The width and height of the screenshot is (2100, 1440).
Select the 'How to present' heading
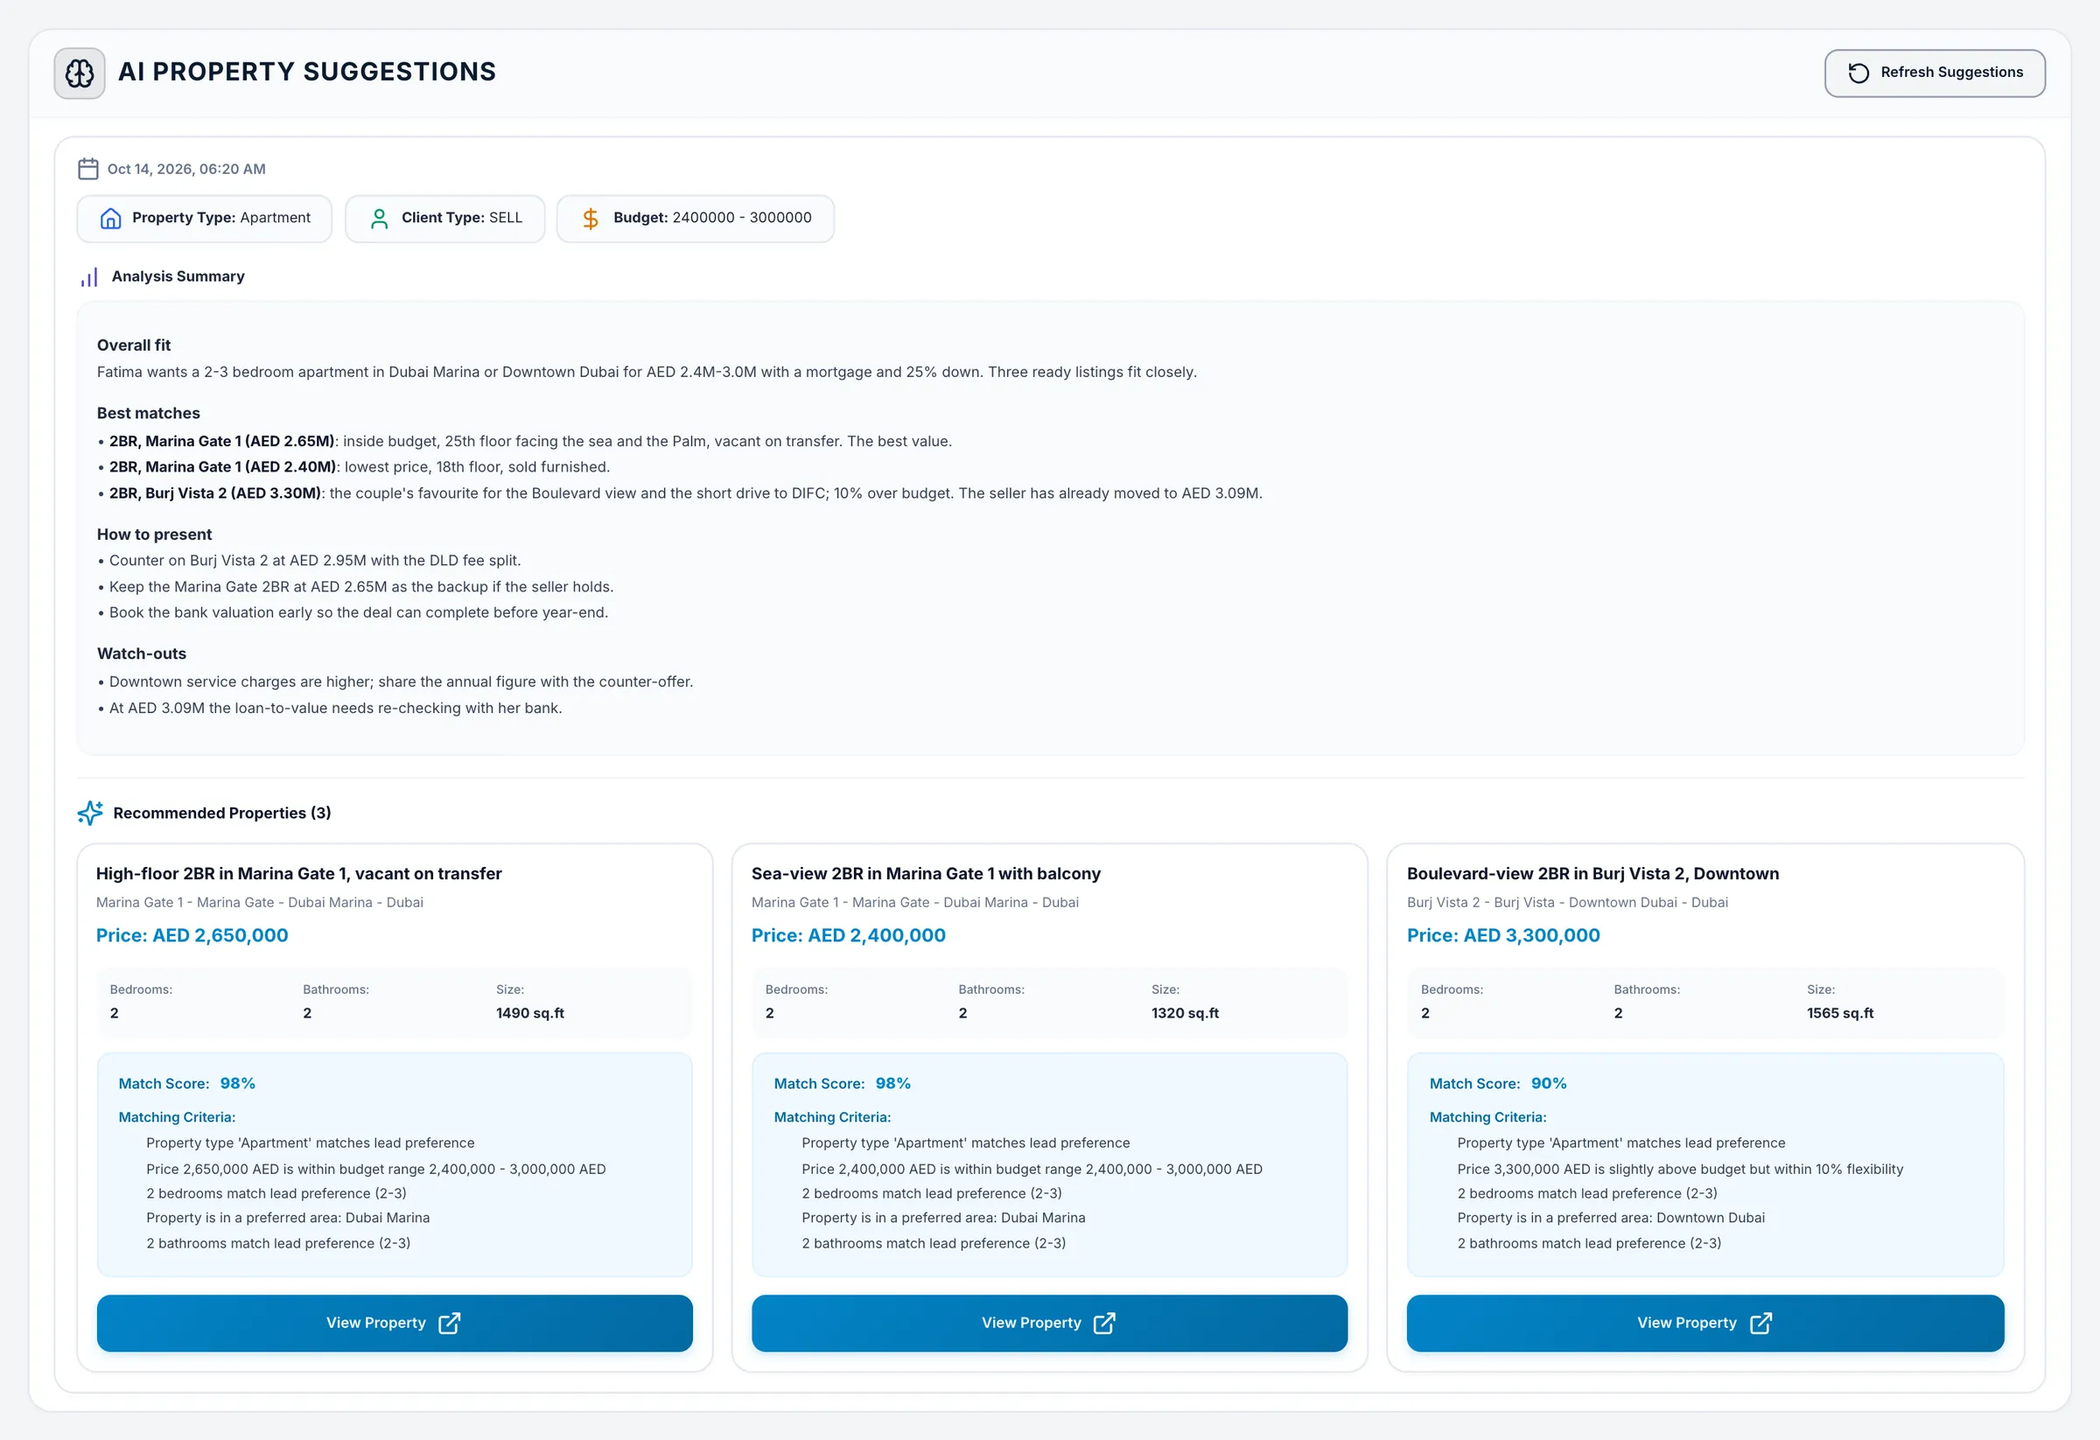(x=155, y=535)
